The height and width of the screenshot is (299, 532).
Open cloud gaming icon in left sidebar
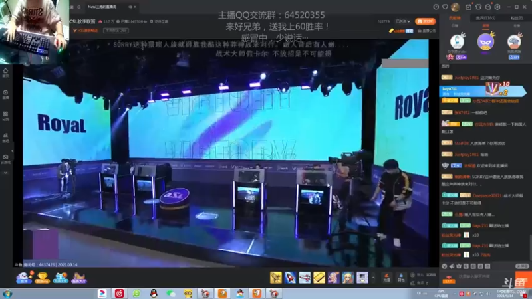pyautogui.click(x=5, y=159)
